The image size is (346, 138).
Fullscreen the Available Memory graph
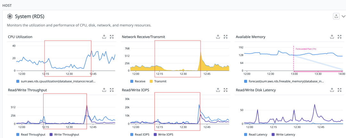[339, 37]
